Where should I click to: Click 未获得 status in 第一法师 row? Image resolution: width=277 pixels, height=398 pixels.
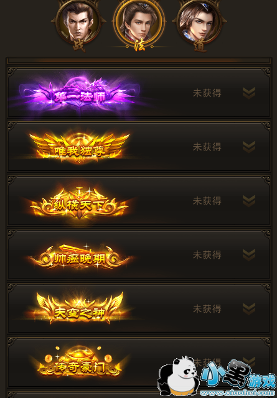click(207, 93)
